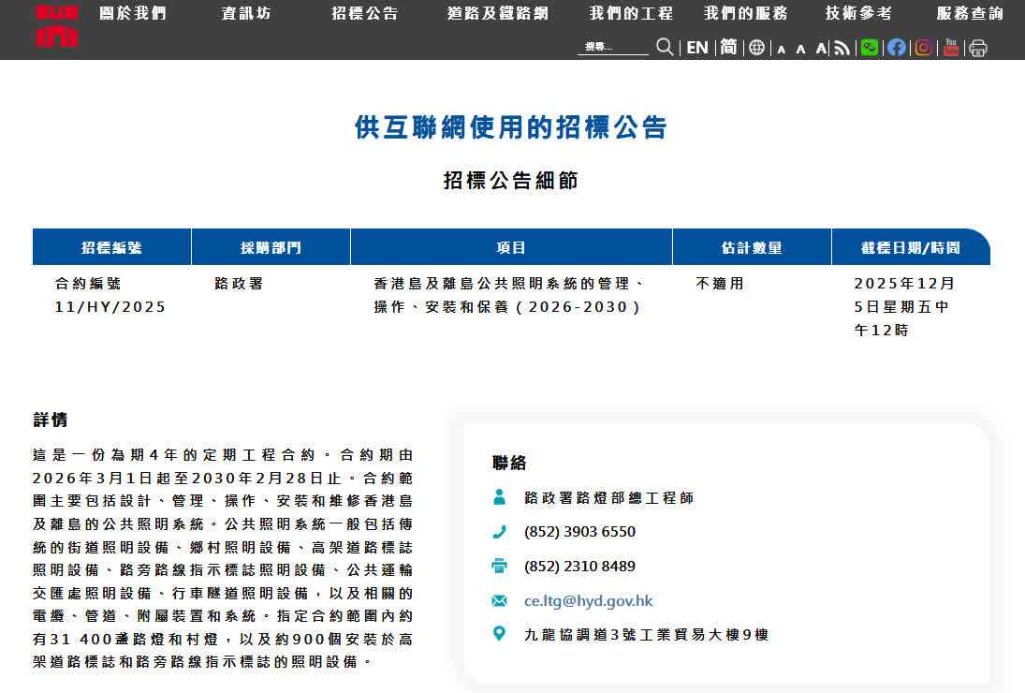Switch language to EN
The width and height of the screenshot is (1025, 693).
point(697,47)
